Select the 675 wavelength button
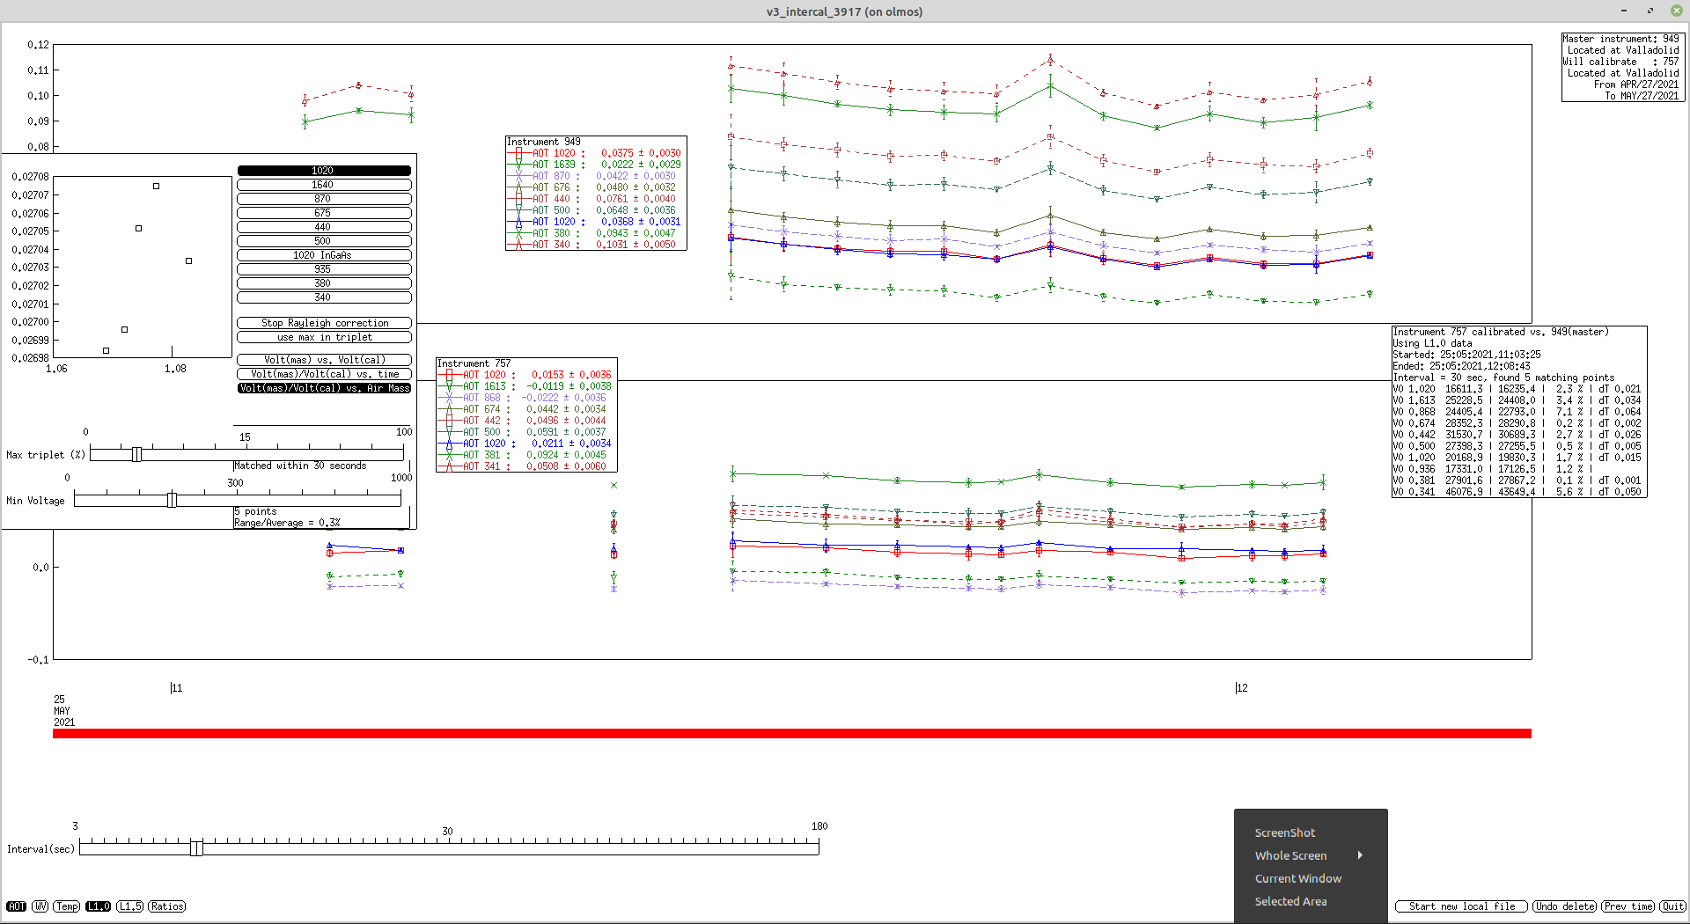This screenshot has height=924, width=1690. tap(324, 213)
